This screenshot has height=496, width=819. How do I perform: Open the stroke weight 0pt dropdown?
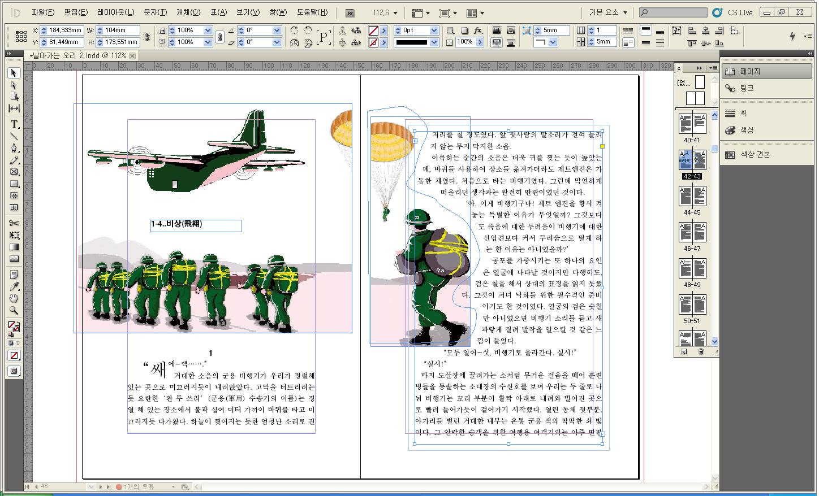(434, 31)
